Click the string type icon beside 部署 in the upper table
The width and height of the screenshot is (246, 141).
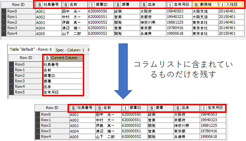click(118, 5)
